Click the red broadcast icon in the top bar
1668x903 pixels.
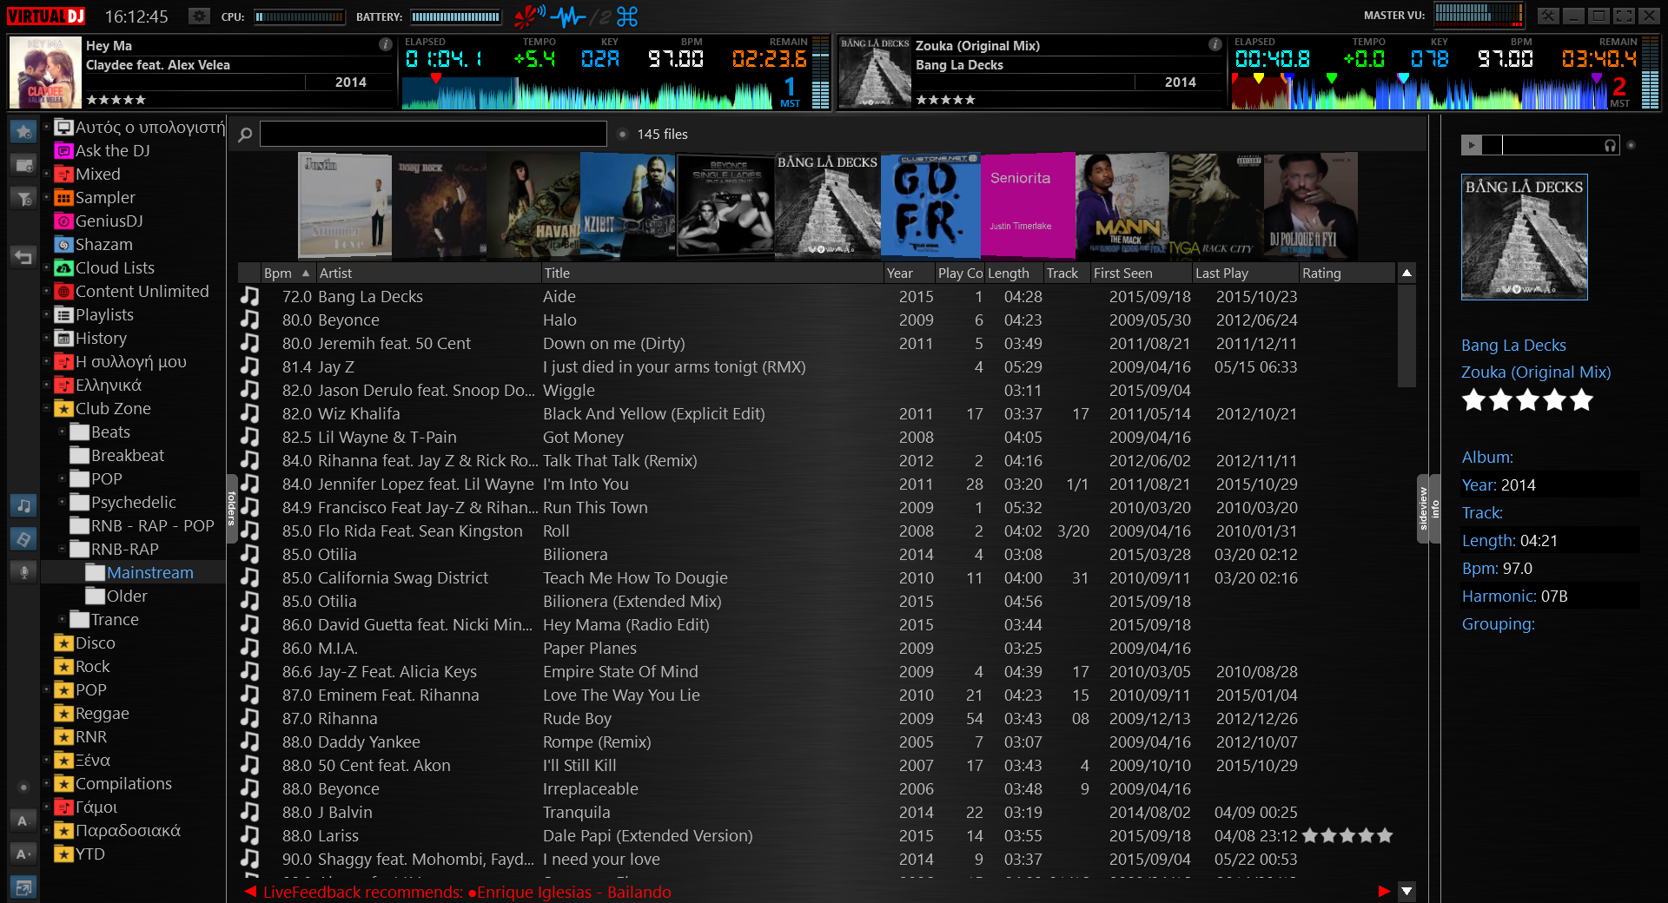coord(528,16)
